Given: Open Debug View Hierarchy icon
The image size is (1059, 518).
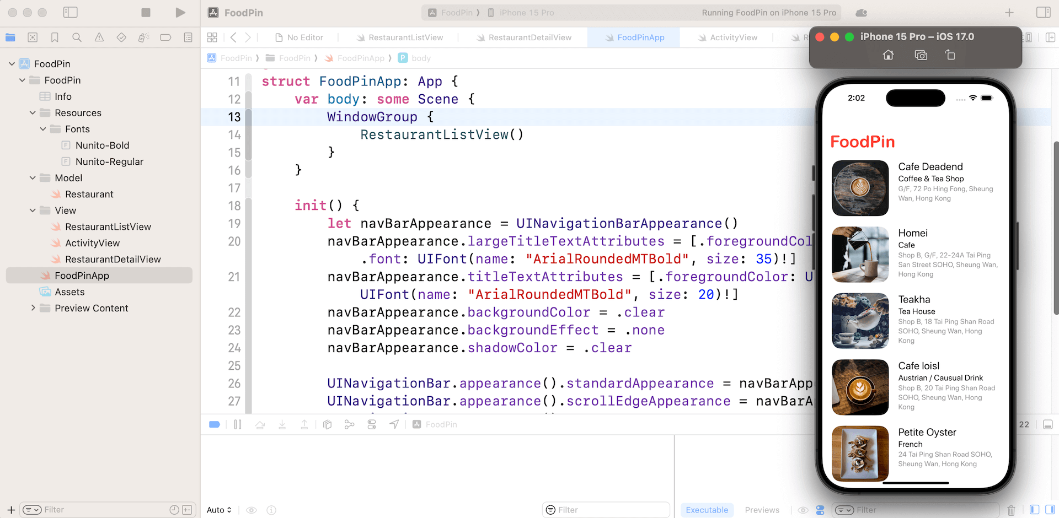Looking at the screenshot, I should click(x=327, y=424).
